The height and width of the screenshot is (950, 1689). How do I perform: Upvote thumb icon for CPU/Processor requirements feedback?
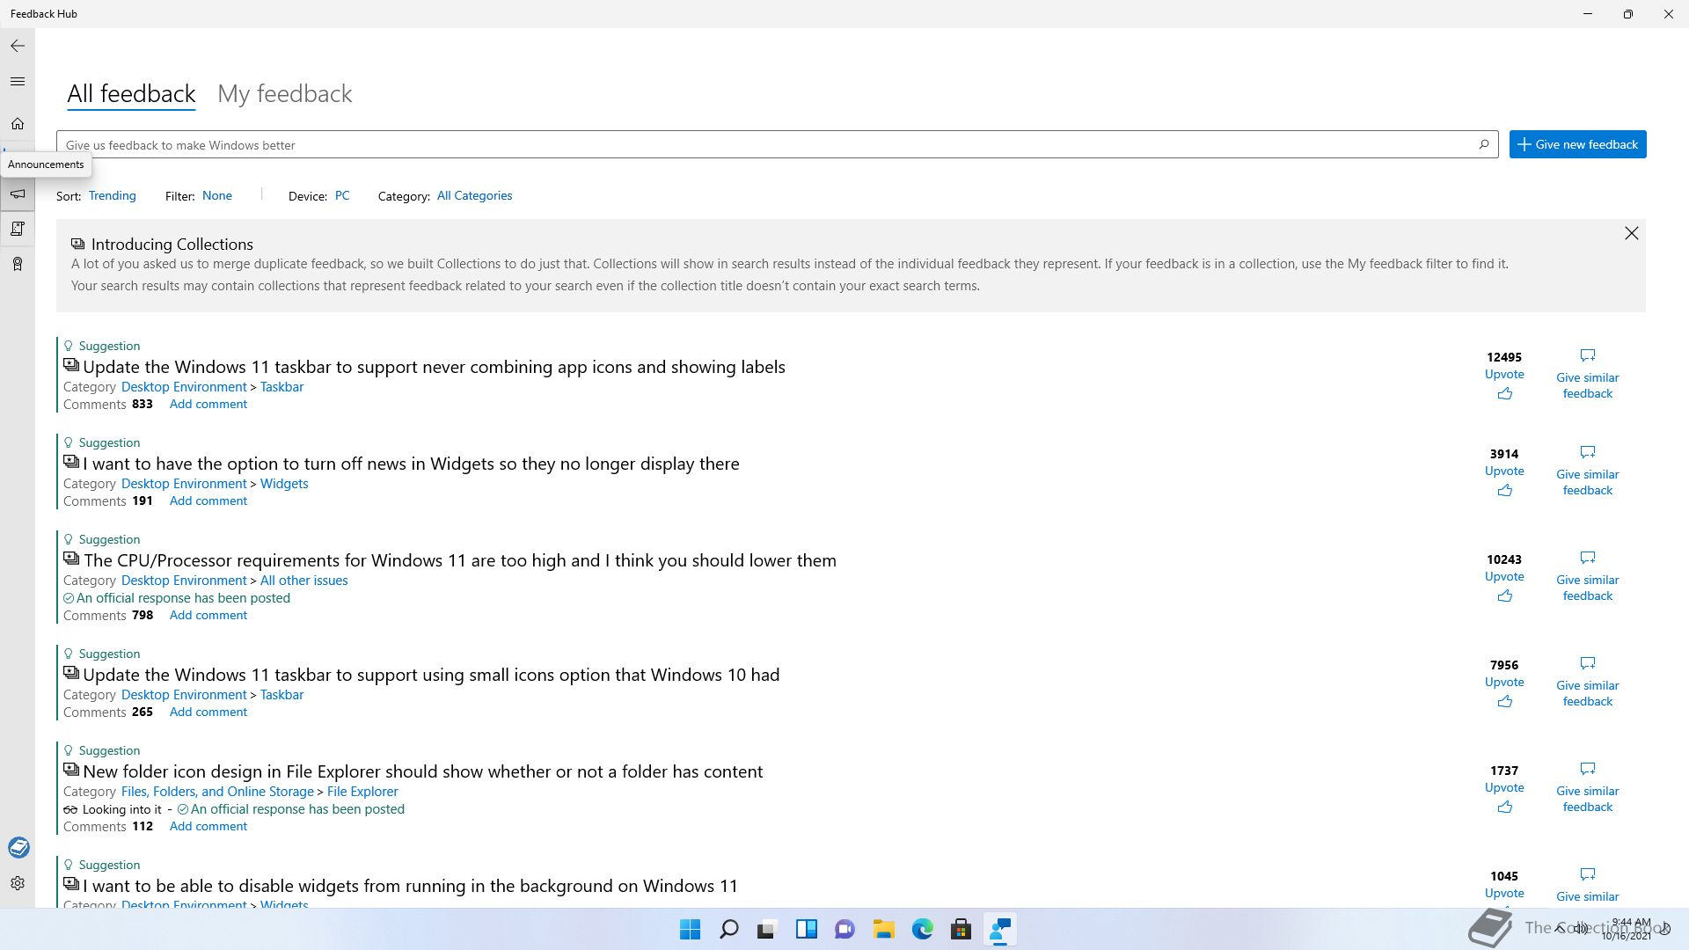(1505, 596)
